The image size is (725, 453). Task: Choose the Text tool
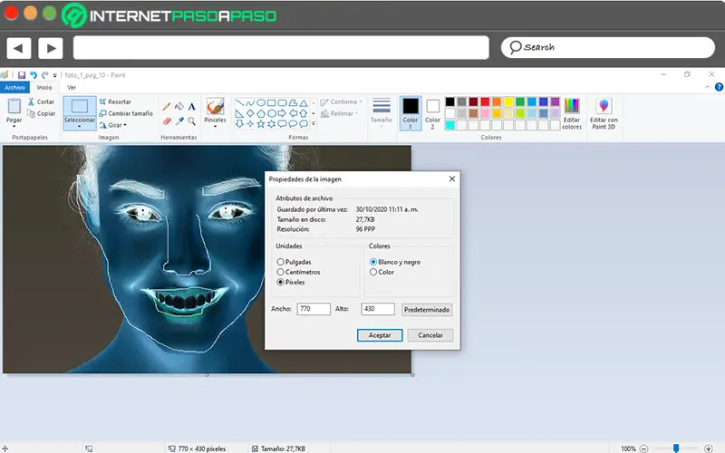[x=192, y=106]
